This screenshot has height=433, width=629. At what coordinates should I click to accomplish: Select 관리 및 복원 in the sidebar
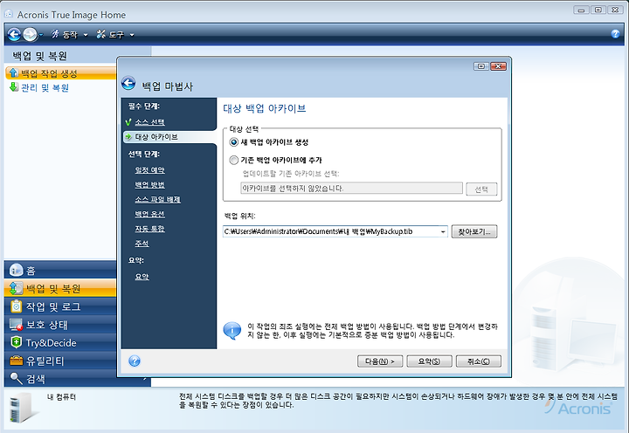[x=45, y=88]
